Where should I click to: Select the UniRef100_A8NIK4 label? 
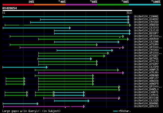[146, 81]
